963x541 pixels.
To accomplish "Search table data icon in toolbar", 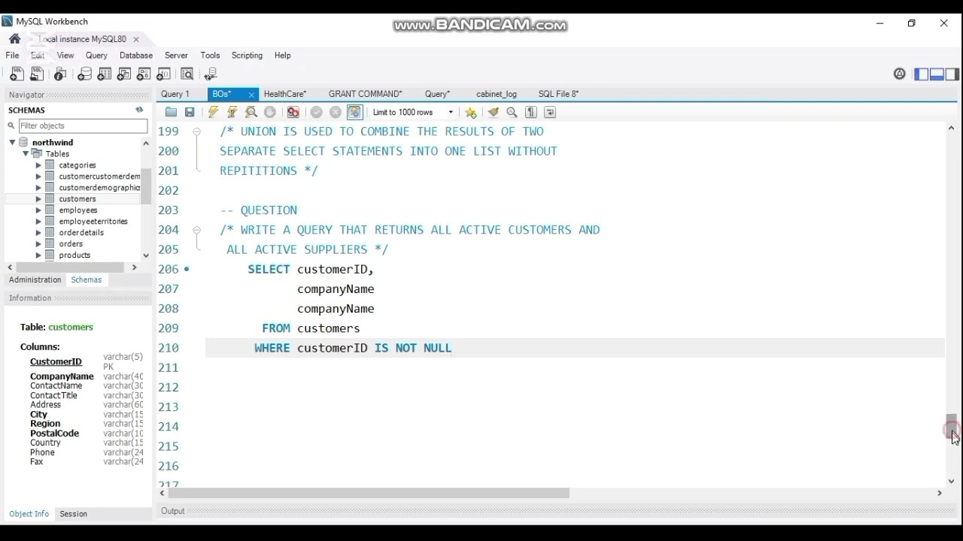I will coord(187,74).
